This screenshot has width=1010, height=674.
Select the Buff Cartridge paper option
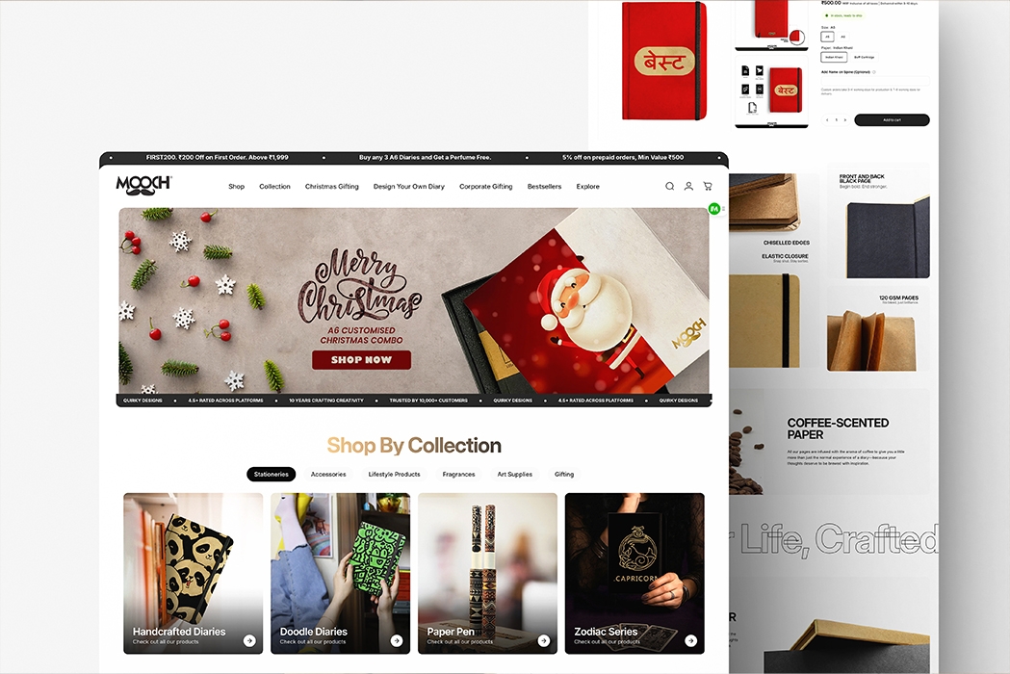pos(865,58)
